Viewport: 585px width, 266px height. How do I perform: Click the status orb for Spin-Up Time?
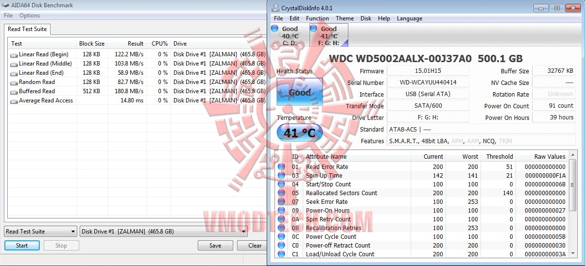click(281, 176)
